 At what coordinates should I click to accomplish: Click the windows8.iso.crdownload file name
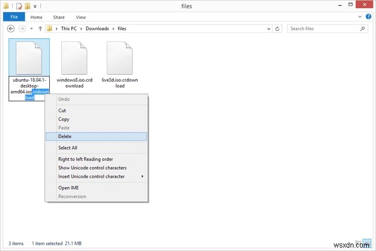[75, 83]
